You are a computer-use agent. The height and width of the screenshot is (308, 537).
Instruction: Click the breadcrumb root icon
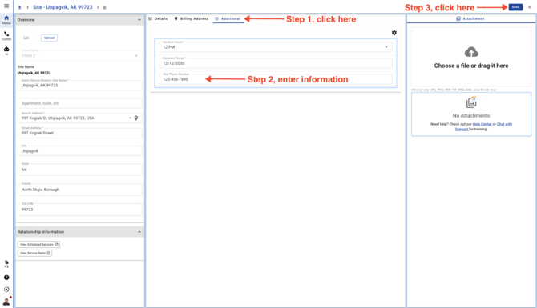(x=19, y=7)
